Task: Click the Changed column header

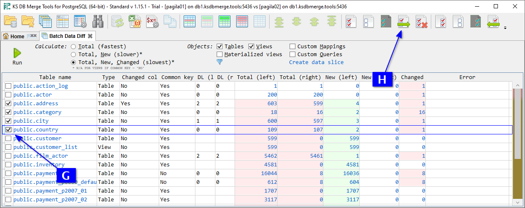Action: [x=412, y=77]
